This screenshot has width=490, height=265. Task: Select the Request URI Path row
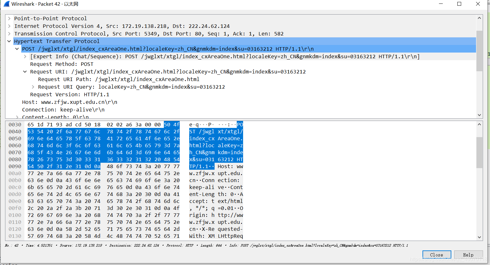tap(241, 79)
